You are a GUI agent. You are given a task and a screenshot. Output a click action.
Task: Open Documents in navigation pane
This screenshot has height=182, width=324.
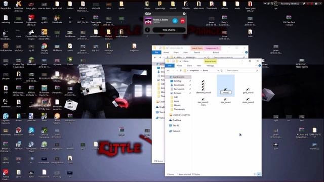point(179,89)
